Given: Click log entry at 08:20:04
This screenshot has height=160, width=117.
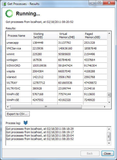Looking at the screenshot, I should point(40,136).
